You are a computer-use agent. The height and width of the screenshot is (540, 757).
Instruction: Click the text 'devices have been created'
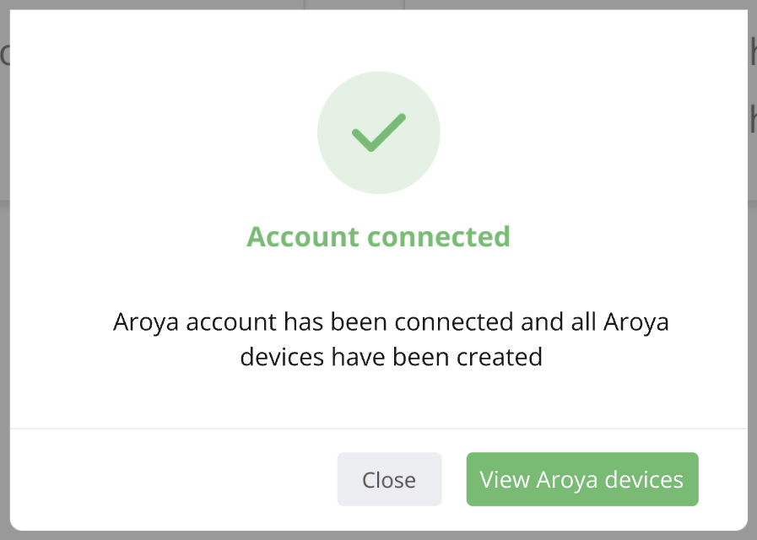(391, 356)
